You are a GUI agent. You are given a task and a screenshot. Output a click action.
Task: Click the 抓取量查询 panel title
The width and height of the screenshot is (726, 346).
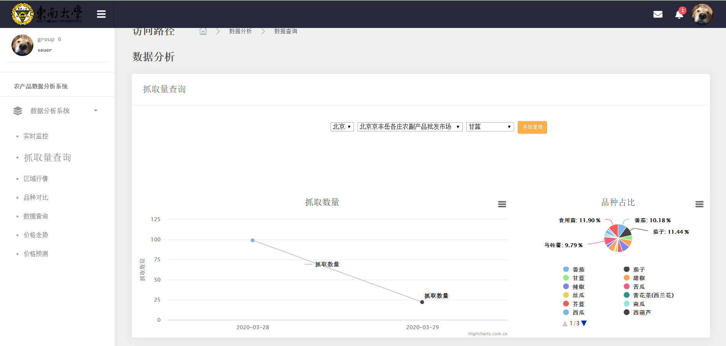[164, 89]
